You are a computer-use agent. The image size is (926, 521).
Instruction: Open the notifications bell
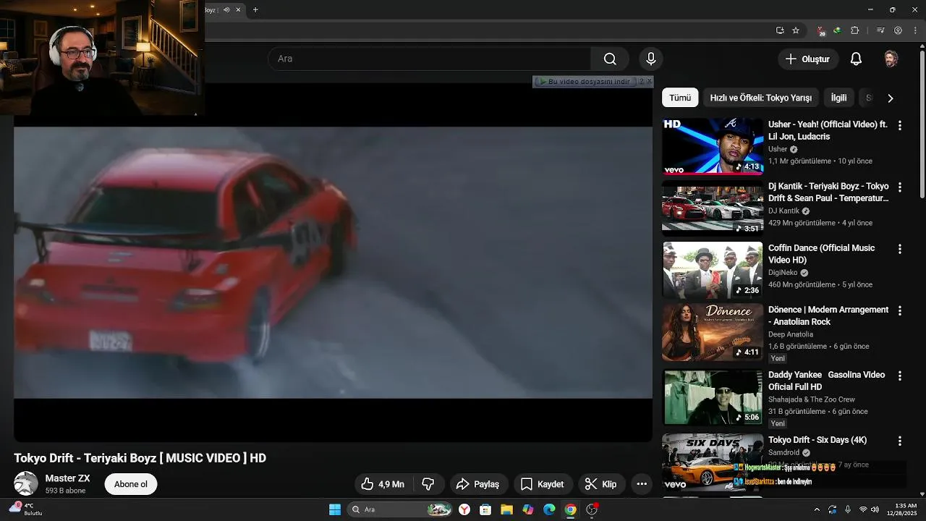[856, 59]
